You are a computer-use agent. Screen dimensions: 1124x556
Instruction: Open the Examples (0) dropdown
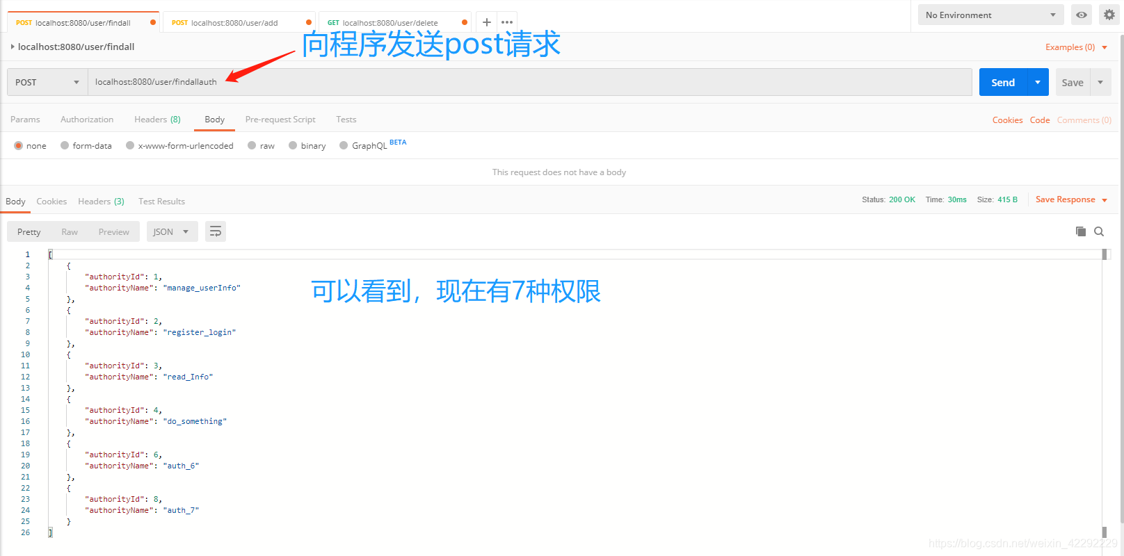(x=1076, y=47)
